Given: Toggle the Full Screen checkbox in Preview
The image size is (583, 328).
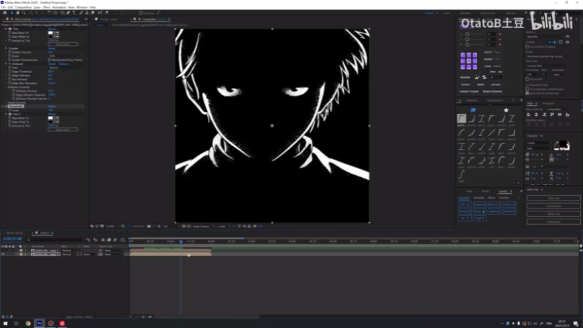Looking at the screenshot, I should click(527, 79).
